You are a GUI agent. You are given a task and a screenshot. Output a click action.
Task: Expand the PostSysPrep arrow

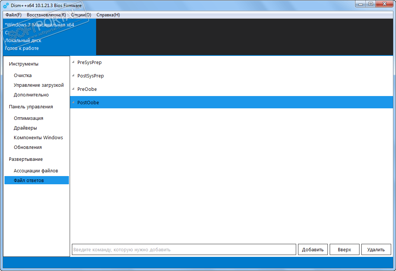click(73, 76)
